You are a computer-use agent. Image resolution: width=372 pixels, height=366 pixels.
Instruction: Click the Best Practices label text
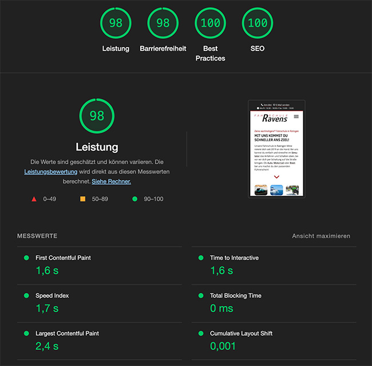[210, 53]
